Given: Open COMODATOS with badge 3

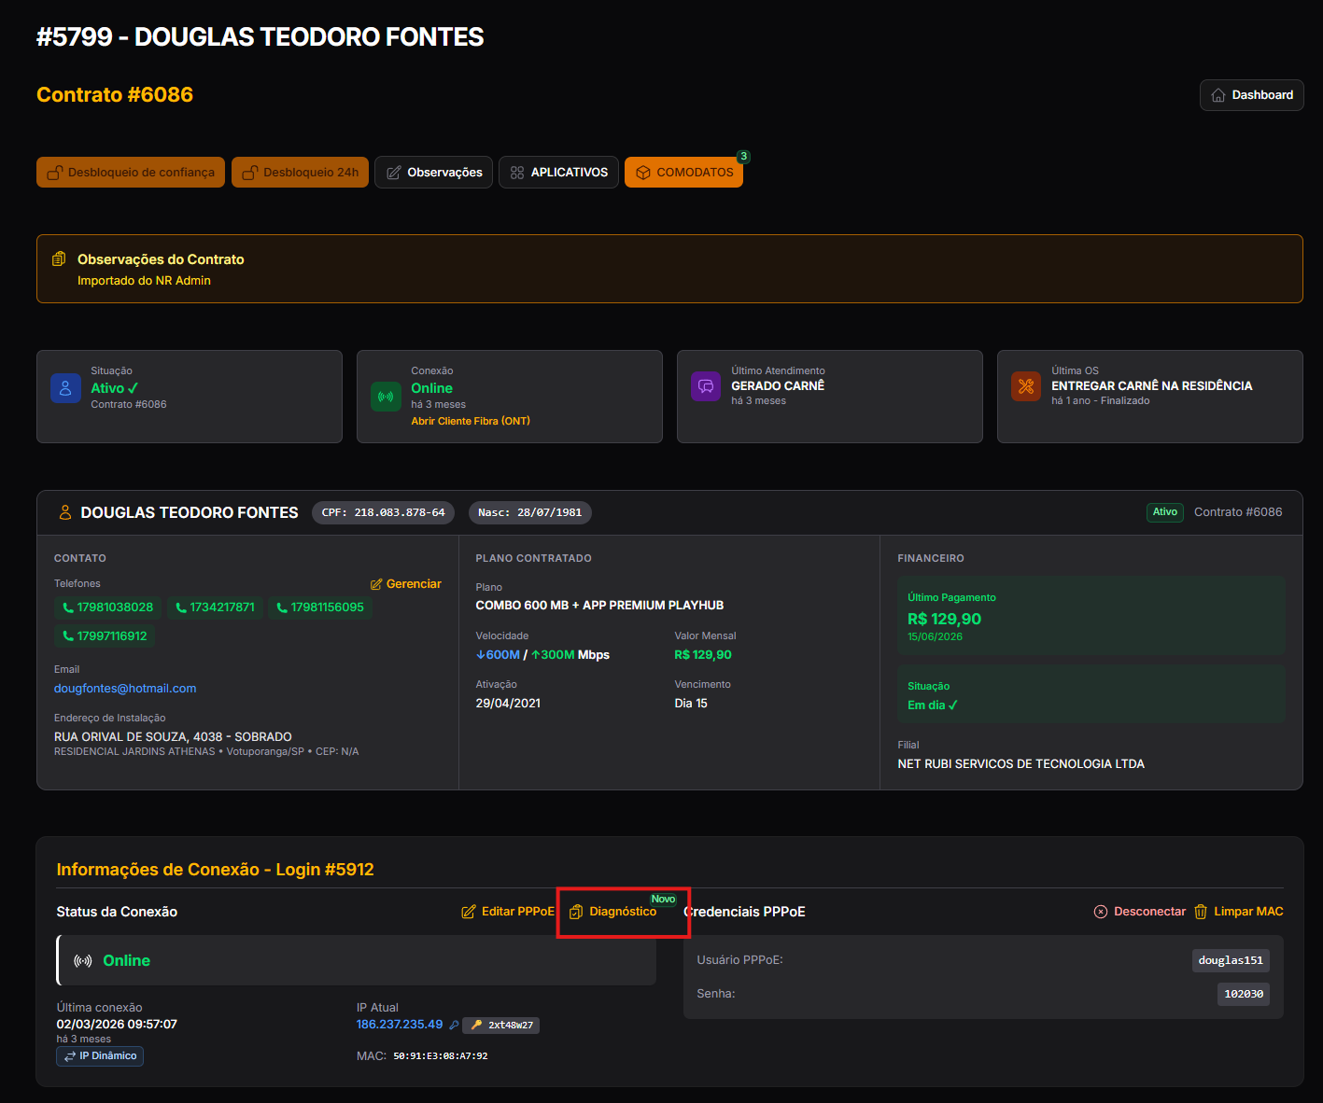Looking at the screenshot, I should coord(683,172).
